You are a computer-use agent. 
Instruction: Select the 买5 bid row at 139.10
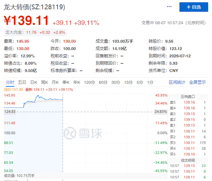pyautogui.click(x=188, y=154)
